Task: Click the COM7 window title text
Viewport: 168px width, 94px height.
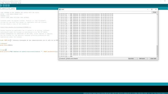Action: tap(62, 9)
